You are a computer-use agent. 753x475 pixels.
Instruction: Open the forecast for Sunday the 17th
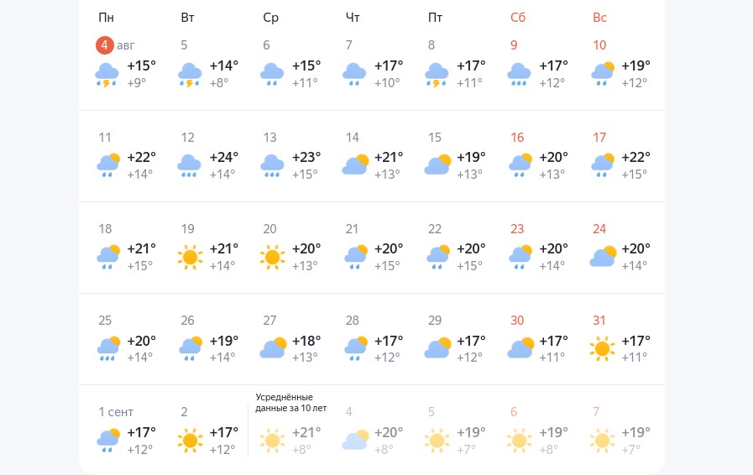pyautogui.click(x=599, y=137)
